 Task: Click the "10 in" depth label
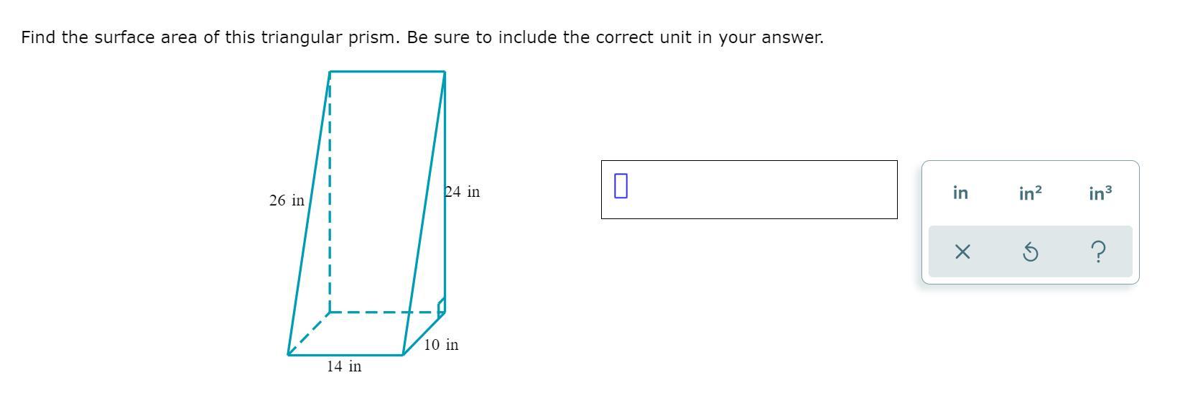point(441,345)
